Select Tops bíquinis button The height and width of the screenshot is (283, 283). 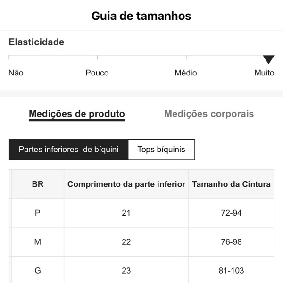click(x=161, y=150)
